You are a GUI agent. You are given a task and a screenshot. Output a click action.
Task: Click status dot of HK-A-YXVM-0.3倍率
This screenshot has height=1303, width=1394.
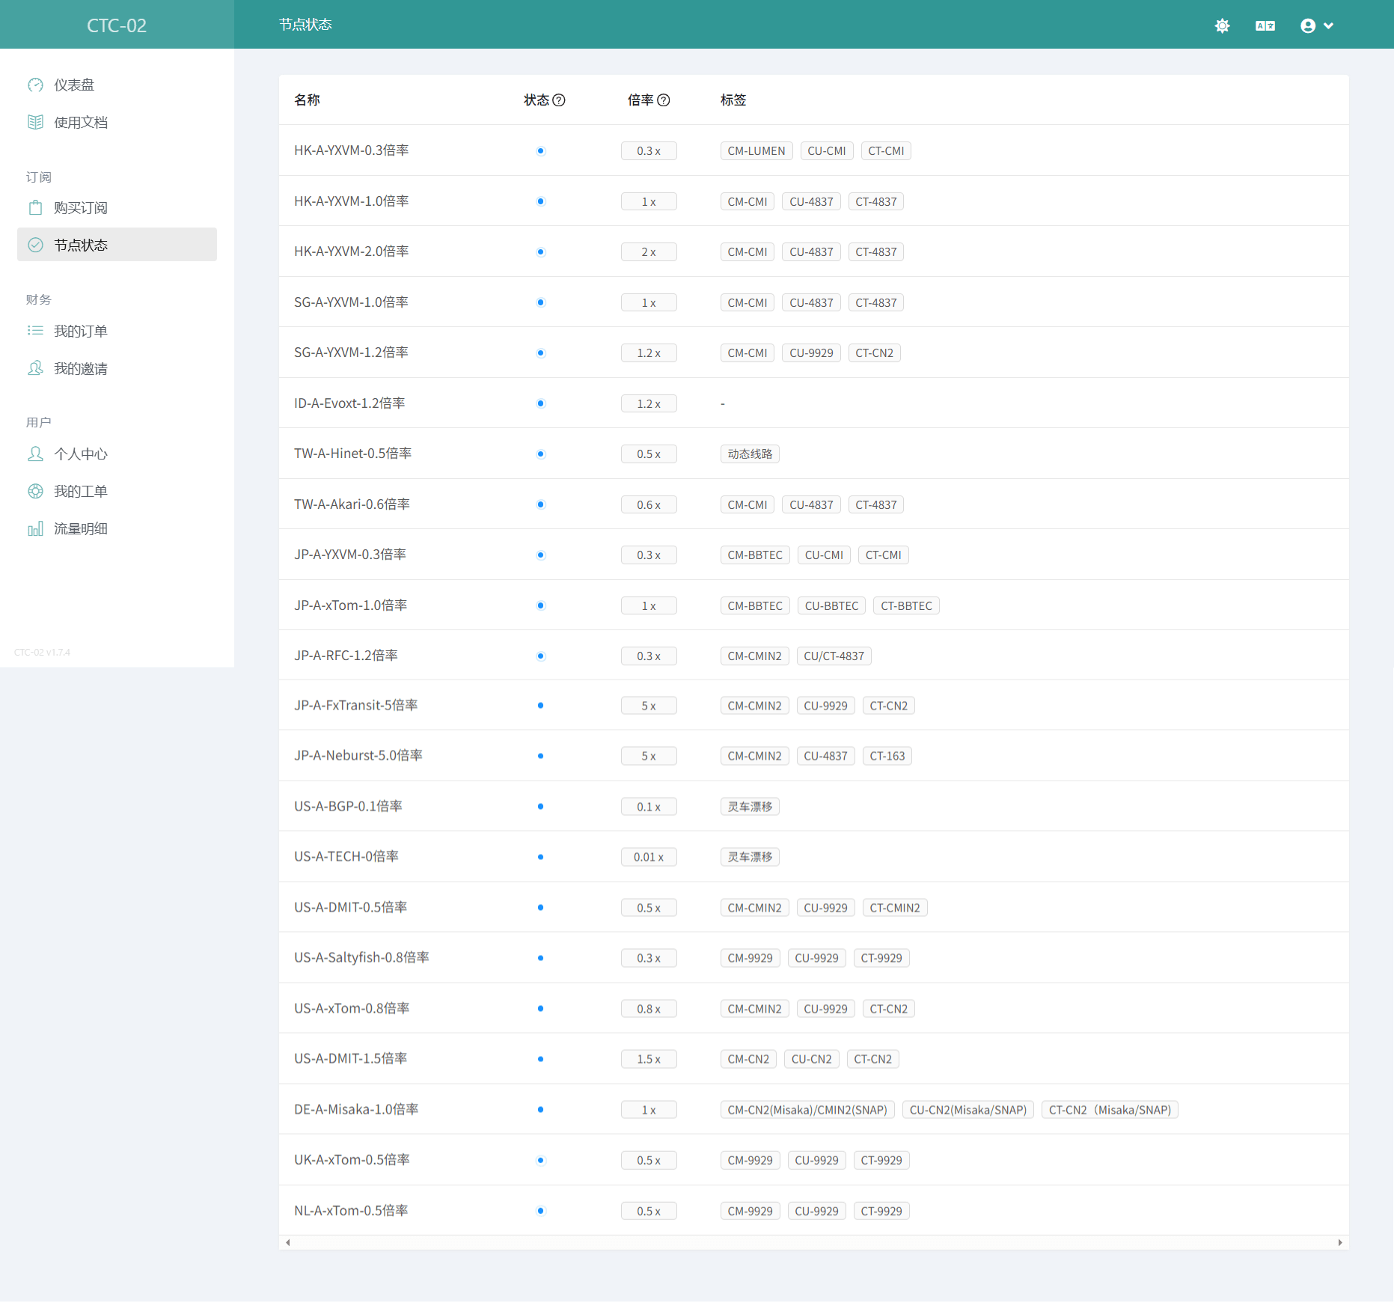pyautogui.click(x=541, y=151)
